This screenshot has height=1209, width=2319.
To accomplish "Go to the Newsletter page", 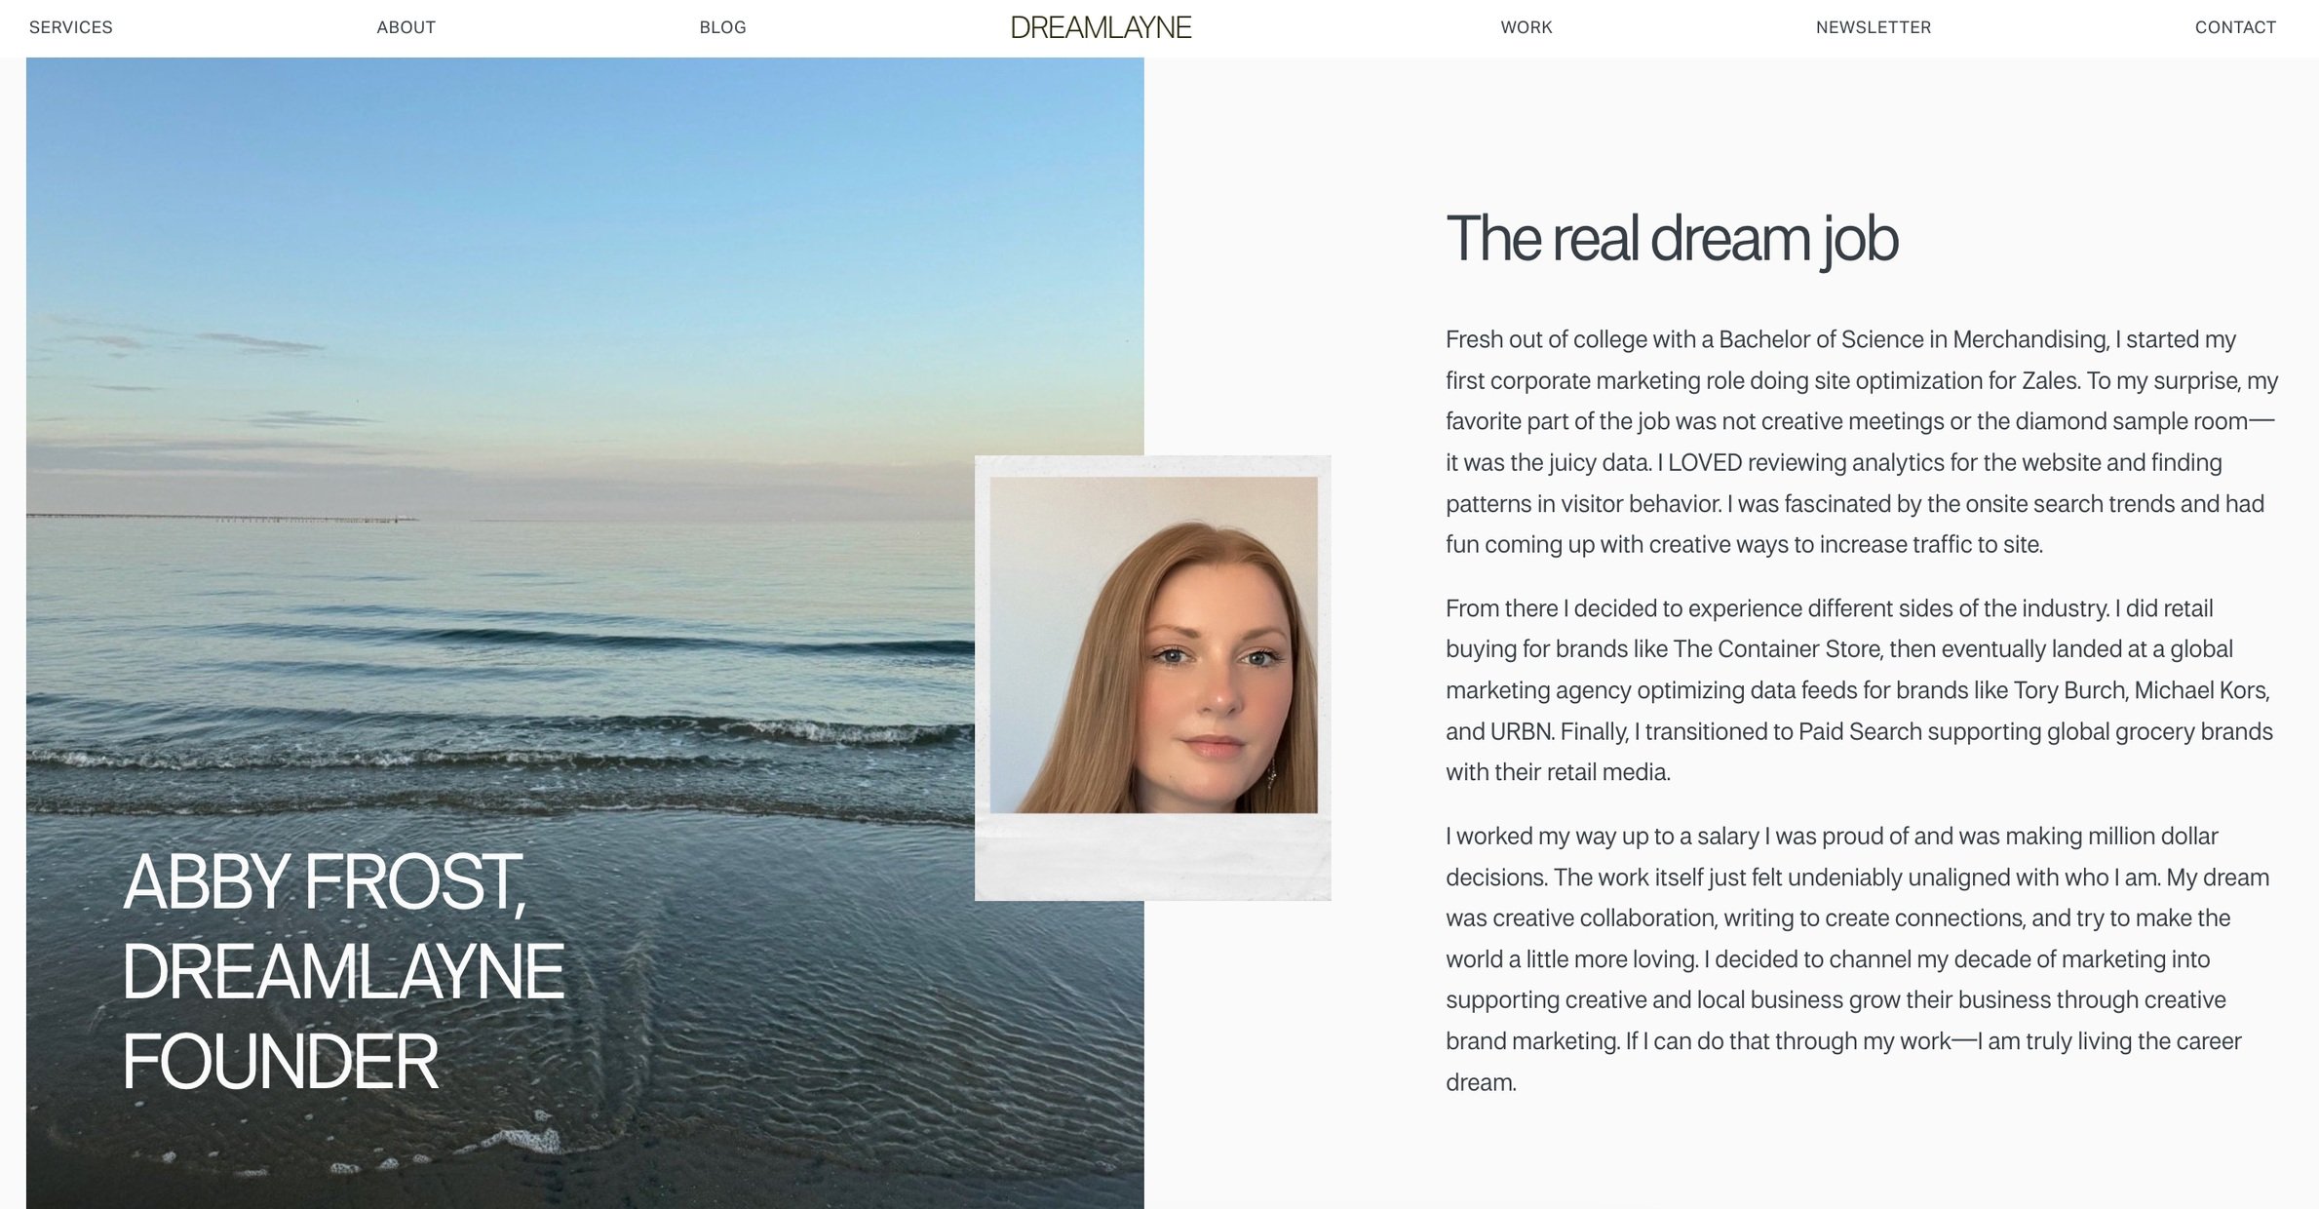I will (x=1874, y=27).
